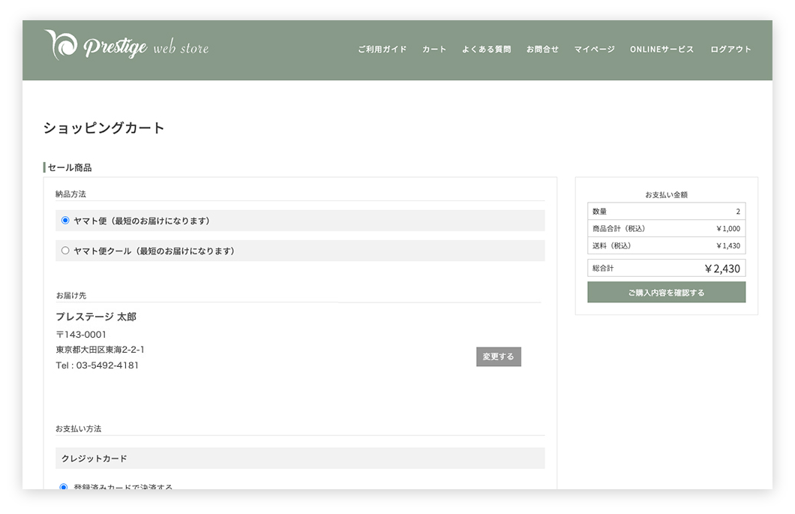Click the recipient name プレステージ 太郎
Viewport: 795px width, 514px height.
click(96, 317)
